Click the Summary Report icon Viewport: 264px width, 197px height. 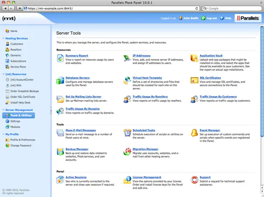pyautogui.click(x=60, y=58)
